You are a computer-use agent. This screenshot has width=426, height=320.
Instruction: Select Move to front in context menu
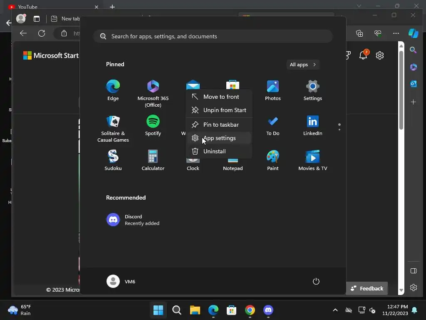(219, 97)
